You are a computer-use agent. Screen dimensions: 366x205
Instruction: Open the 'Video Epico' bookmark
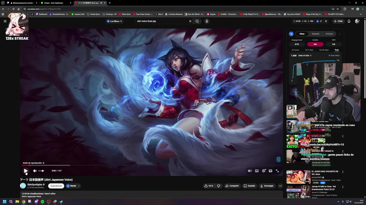(x=125, y=14)
